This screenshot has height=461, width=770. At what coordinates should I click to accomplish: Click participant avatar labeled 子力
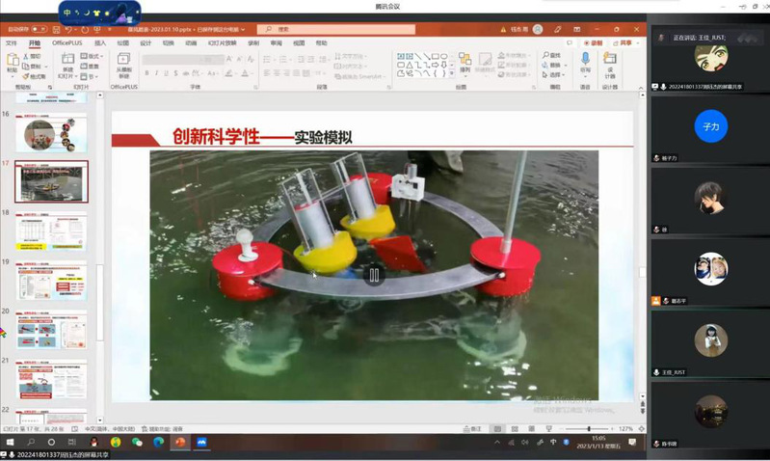710,125
